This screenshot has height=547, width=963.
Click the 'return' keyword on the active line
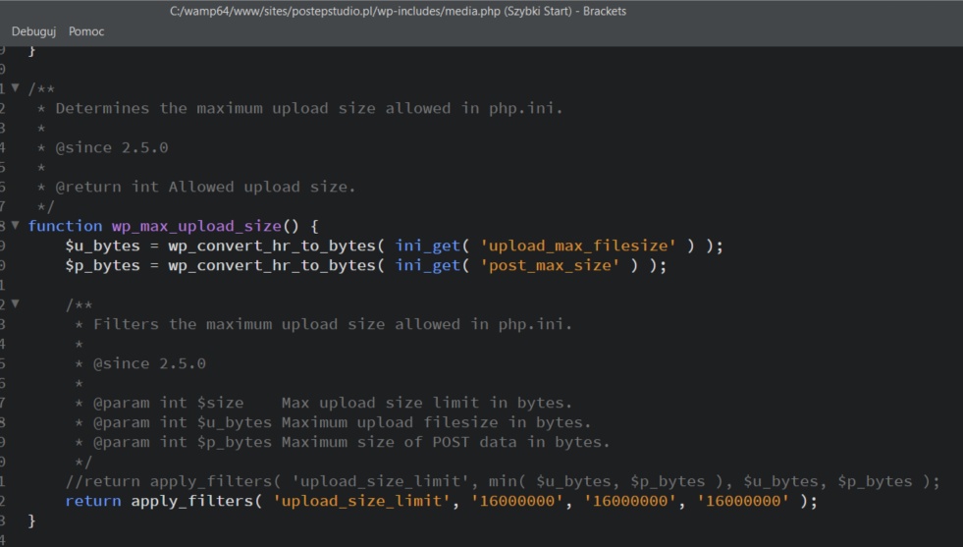(93, 501)
